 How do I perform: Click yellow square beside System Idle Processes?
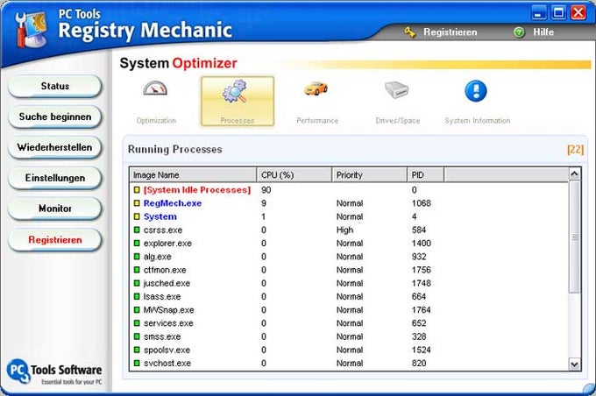pyautogui.click(x=137, y=189)
